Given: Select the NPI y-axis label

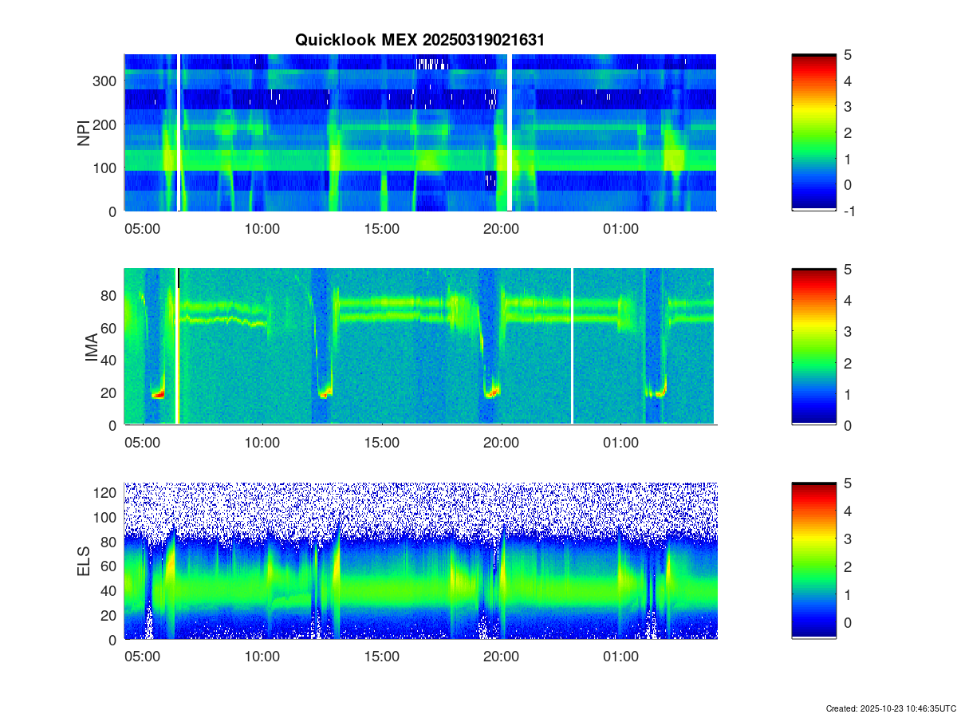Looking at the screenshot, I should click(83, 132).
